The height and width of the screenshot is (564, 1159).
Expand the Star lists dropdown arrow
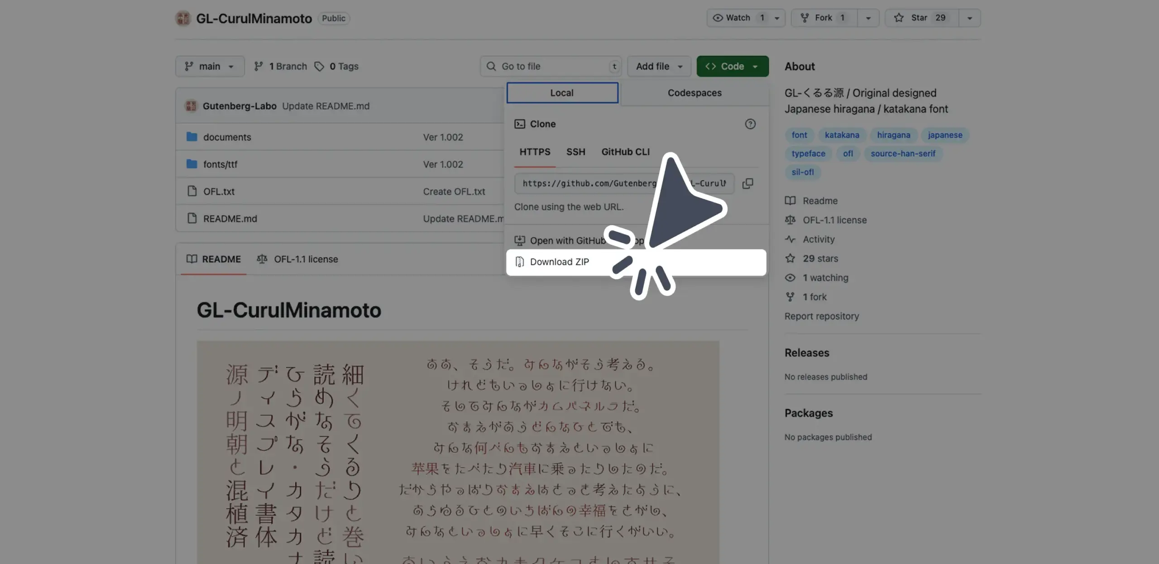coord(969,18)
